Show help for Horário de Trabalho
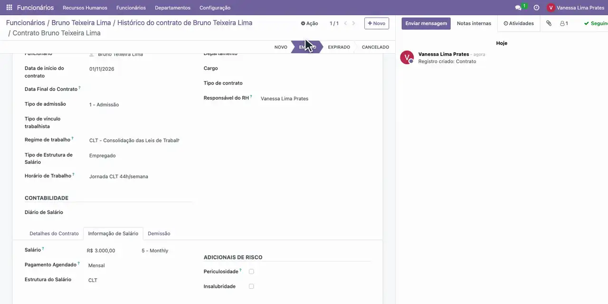 click(73, 174)
